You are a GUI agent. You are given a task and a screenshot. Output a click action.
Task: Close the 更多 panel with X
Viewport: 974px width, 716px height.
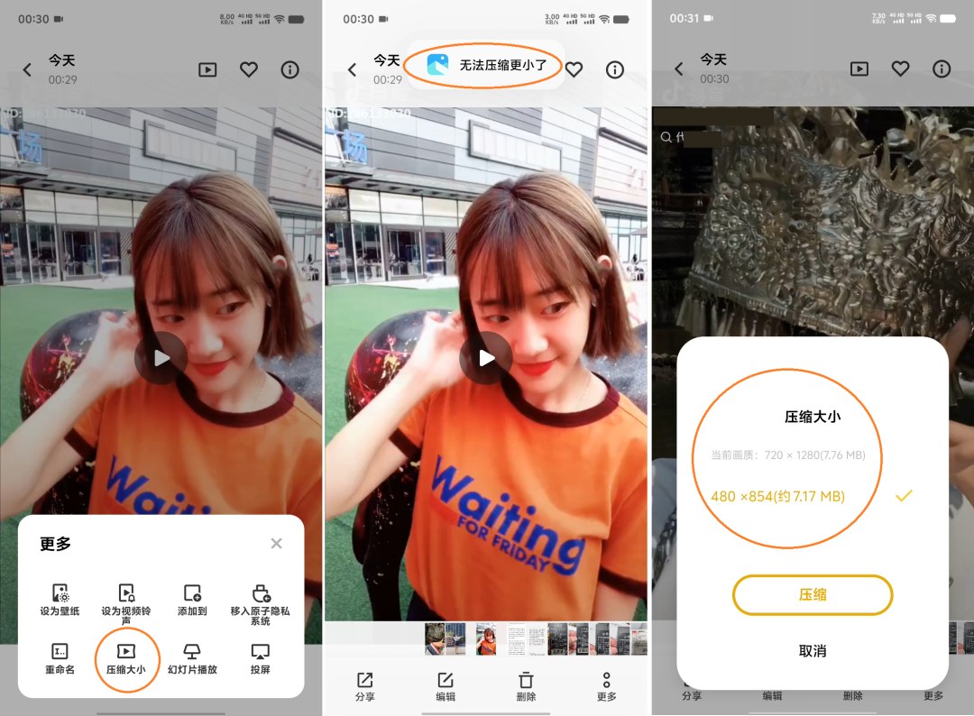coord(277,544)
